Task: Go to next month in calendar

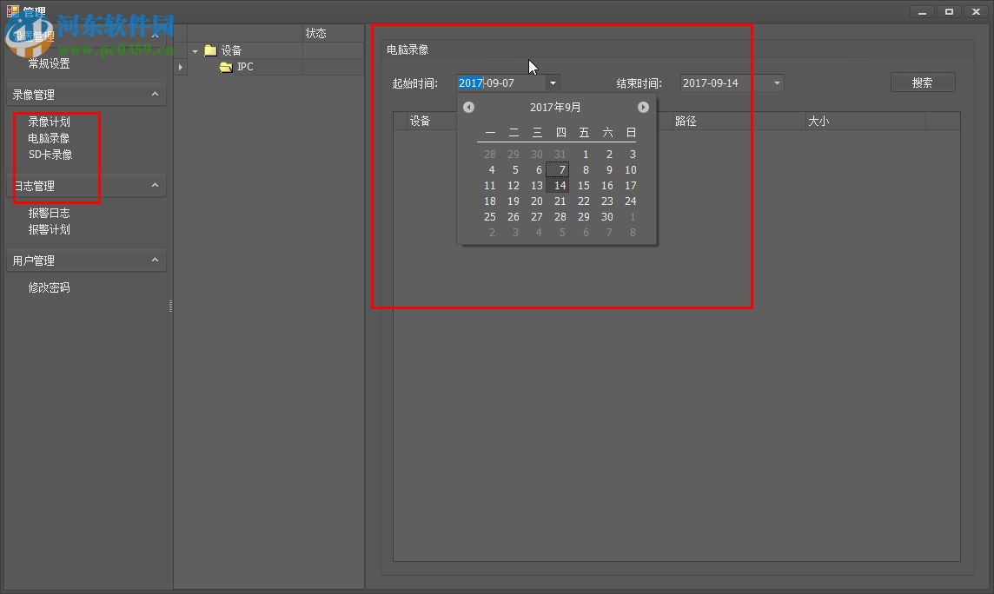Action: click(643, 107)
